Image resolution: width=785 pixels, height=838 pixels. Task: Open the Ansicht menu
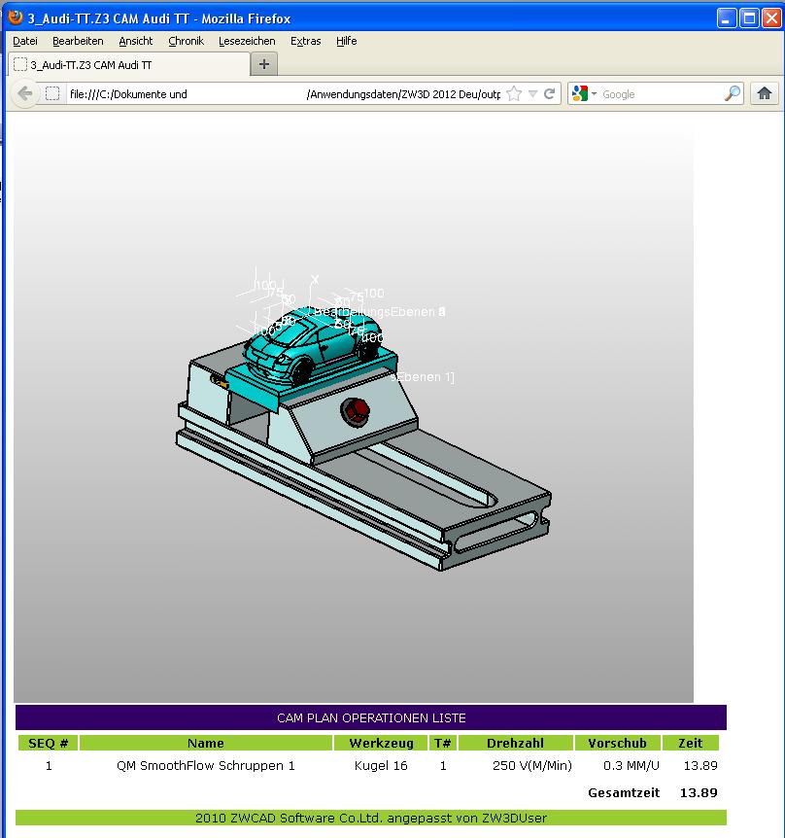point(136,41)
